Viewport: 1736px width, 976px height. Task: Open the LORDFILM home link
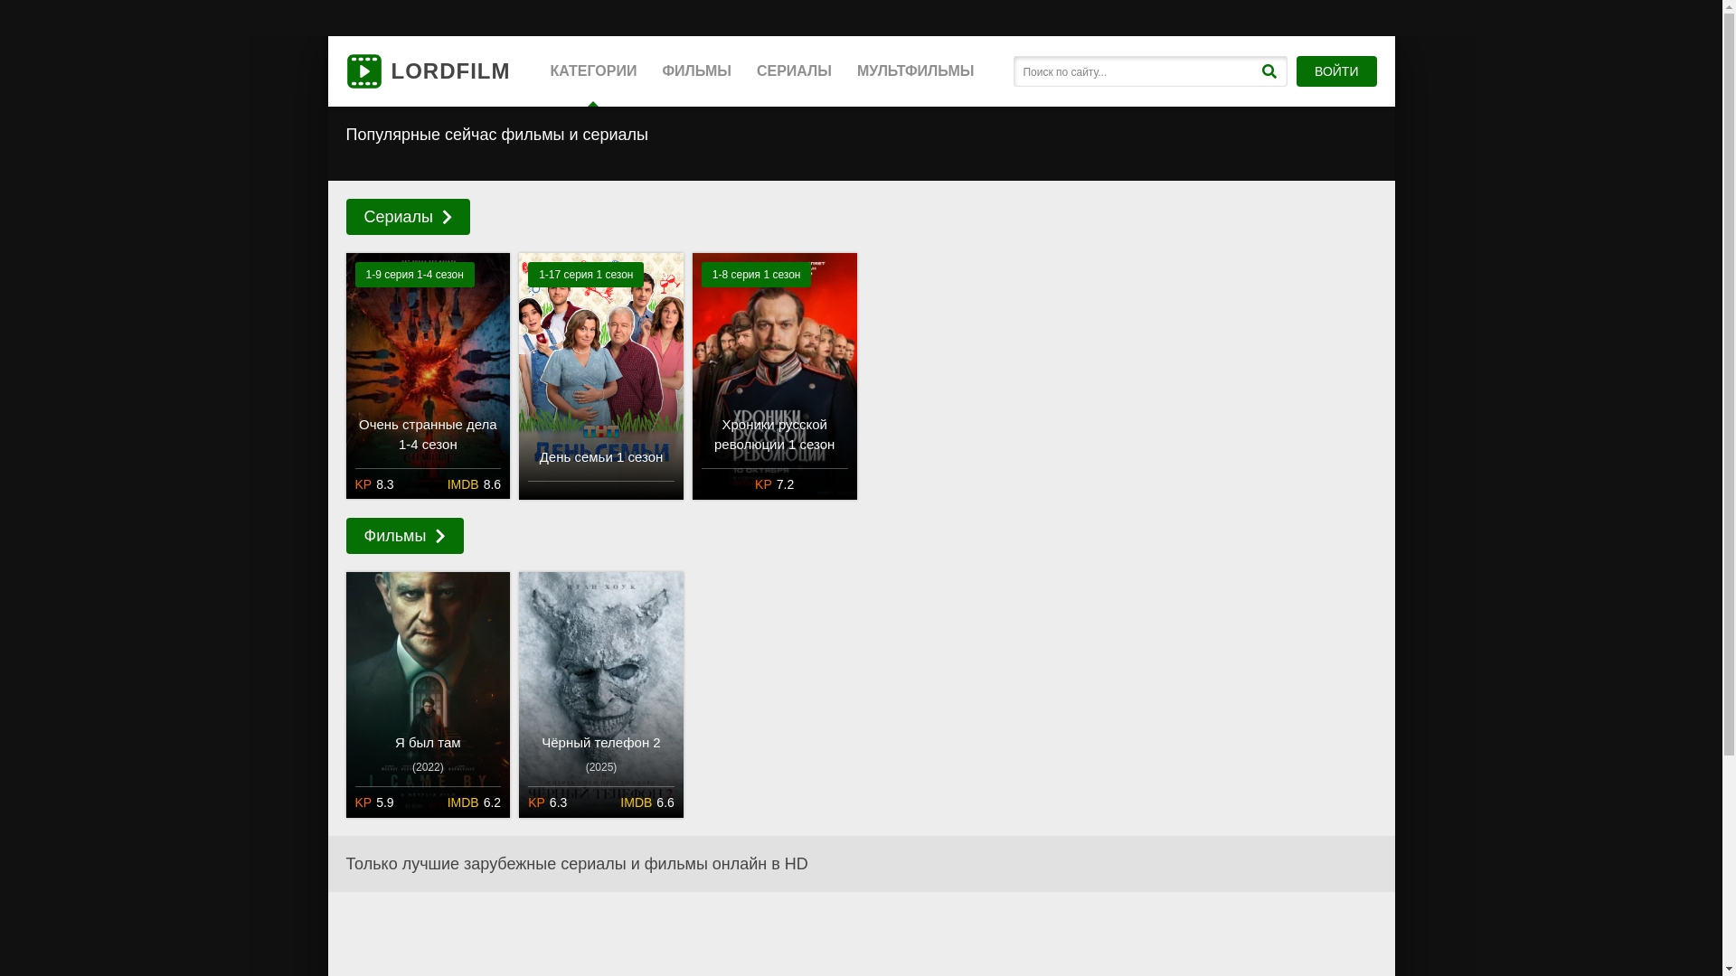click(428, 71)
